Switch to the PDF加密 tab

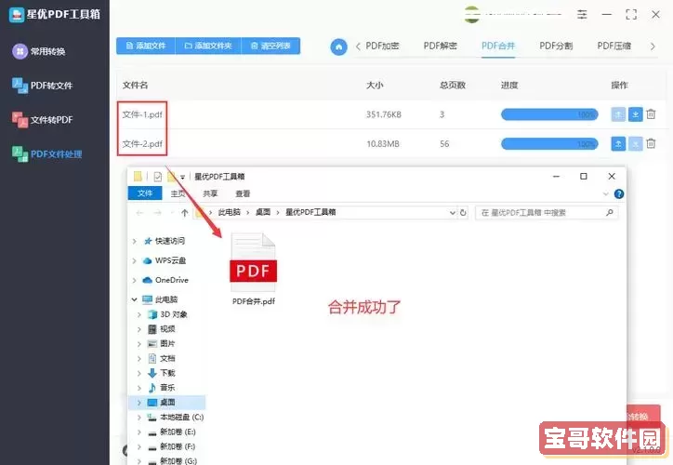[382, 46]
